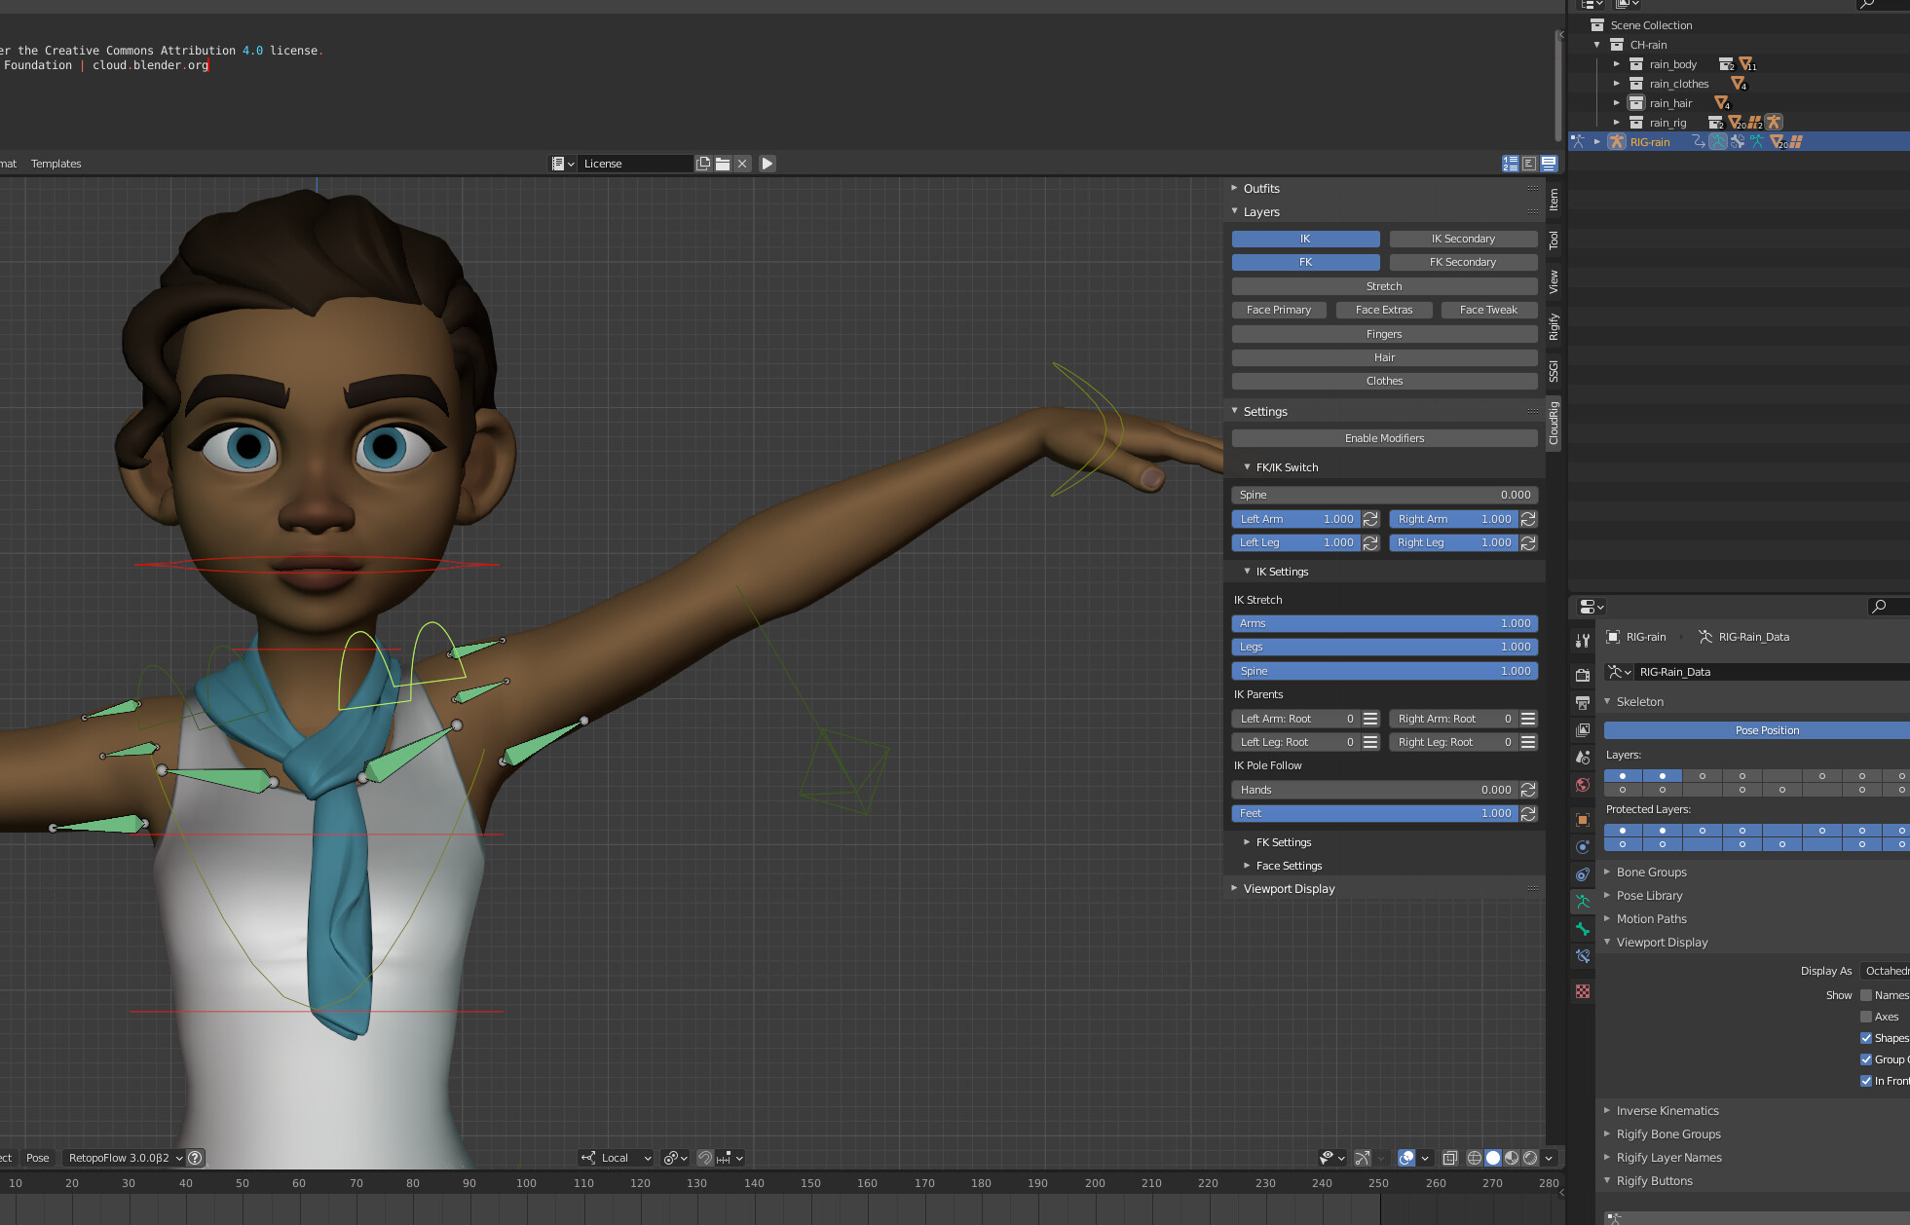Switch to the Item sidebar tab
Screen dimensions: 1910x1225
point(1554,200)
